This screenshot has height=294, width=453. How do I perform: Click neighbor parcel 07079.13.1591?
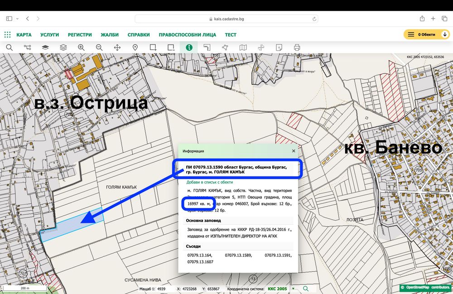coord(278,255)
